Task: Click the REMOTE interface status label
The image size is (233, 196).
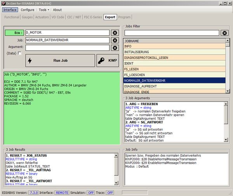Action: click(61, 192)
